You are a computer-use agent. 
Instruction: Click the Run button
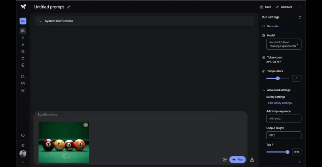point(237,160)
